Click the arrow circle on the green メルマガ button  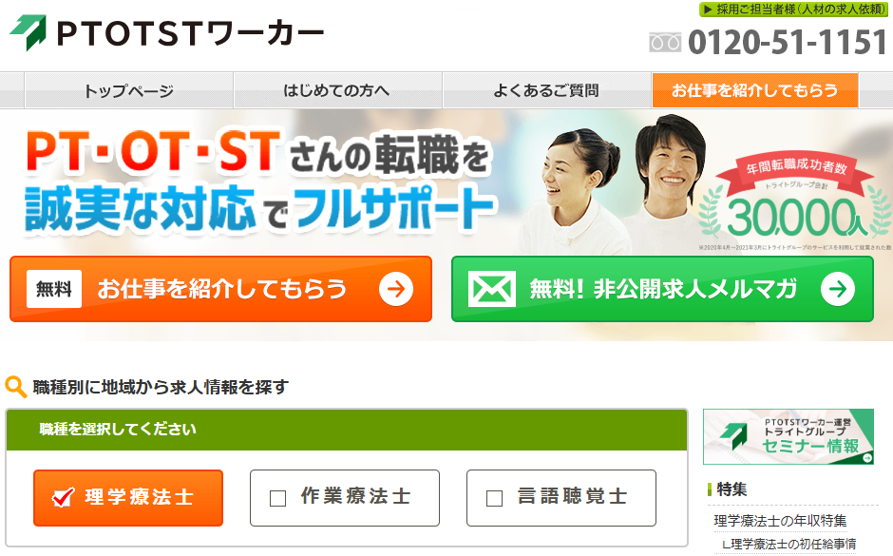[838, 289]
